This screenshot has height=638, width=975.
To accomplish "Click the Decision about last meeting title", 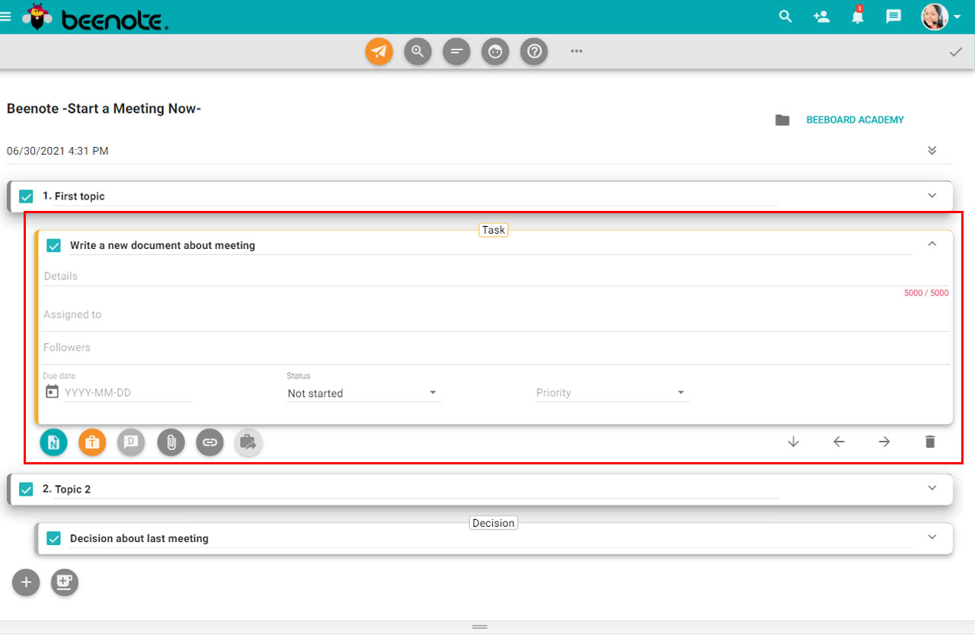I will tap(139, 538).
